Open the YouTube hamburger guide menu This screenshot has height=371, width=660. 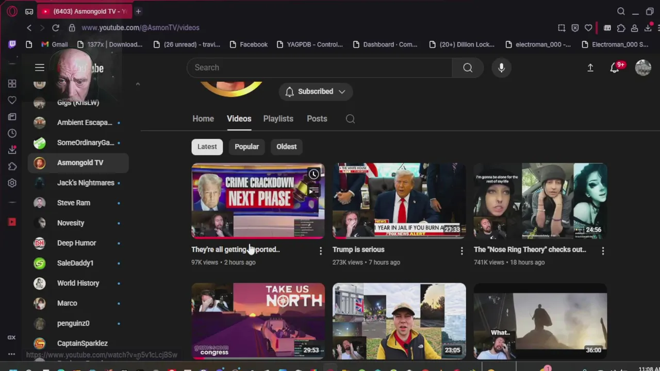coord(40,68)
